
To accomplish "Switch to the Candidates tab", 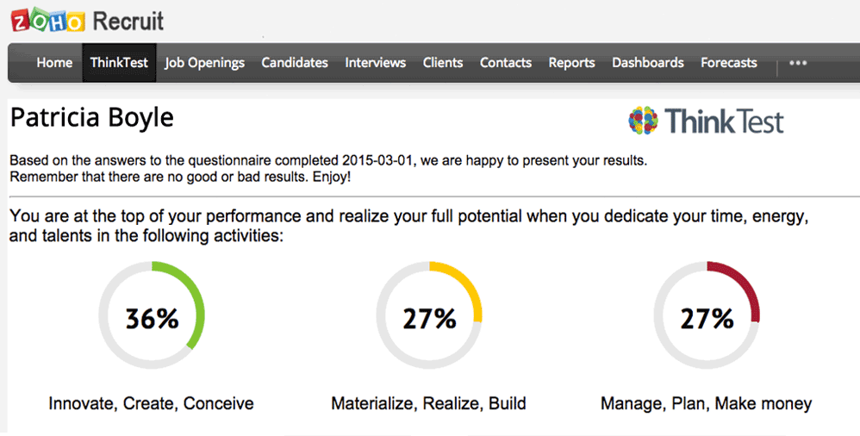I will click(295, 63).
